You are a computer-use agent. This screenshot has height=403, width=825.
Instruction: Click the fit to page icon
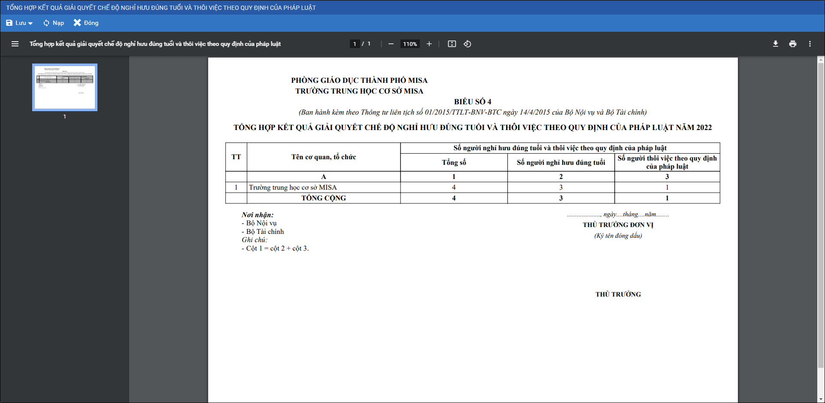point(452,44)
